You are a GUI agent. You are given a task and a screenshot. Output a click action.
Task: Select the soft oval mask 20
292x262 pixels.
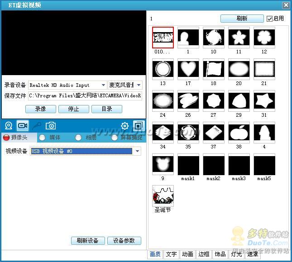pos(239,69)
